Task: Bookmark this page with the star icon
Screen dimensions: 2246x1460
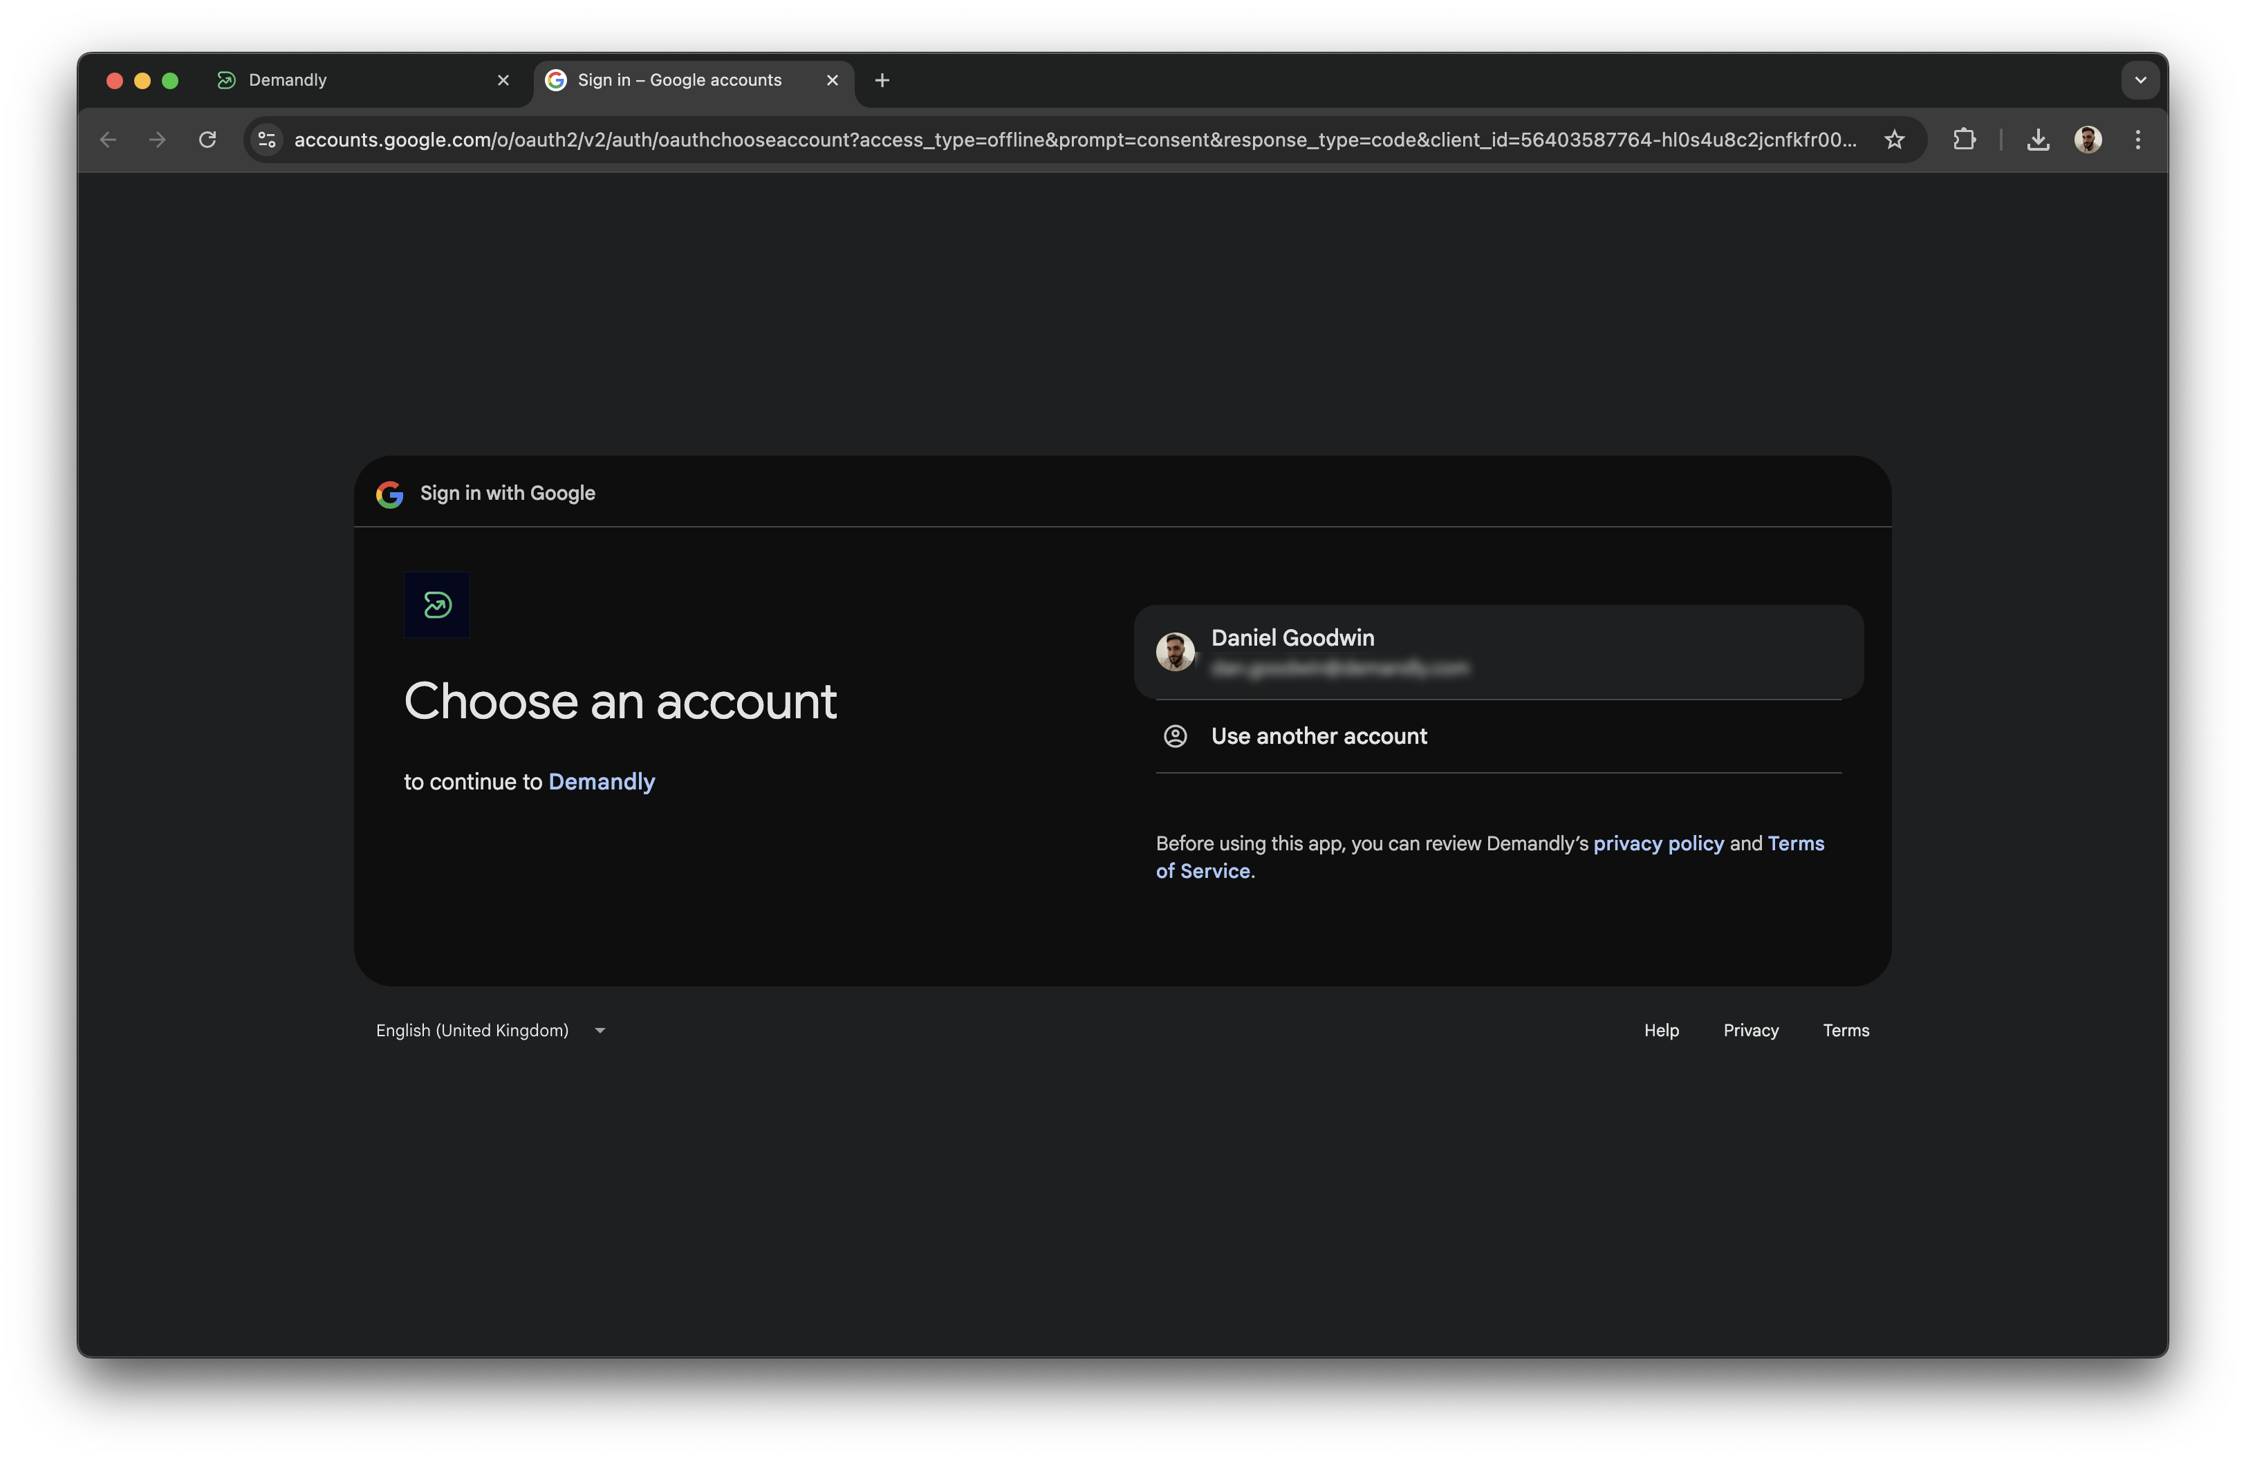Action: 1894,140
